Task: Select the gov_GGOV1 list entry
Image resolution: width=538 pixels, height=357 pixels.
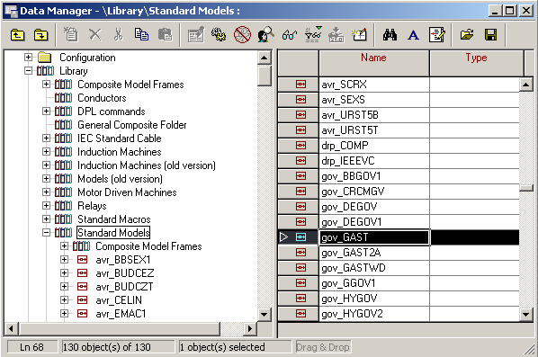Action: pyautogui.click(x=374, y=283)
